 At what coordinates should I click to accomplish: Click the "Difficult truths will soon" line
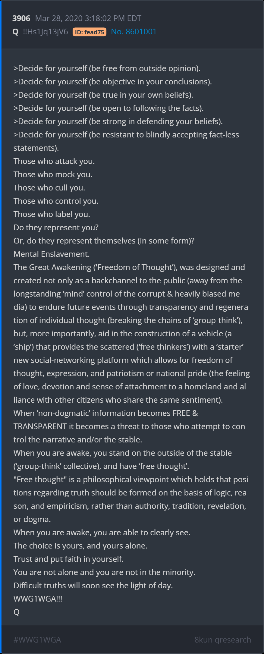point(93,586)
